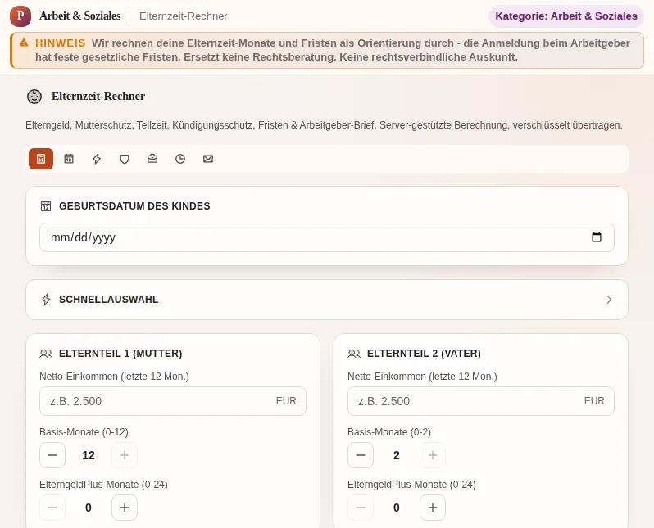Screen dimensions: 654x528
Task: Select the calculator tab icon
Action: point(41,159)
